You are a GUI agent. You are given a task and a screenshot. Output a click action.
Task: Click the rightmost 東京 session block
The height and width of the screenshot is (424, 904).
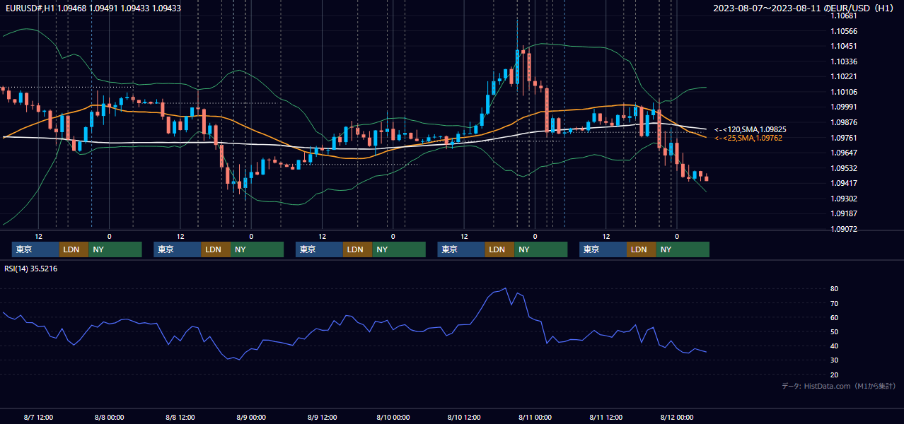click(x=603, y=249)
